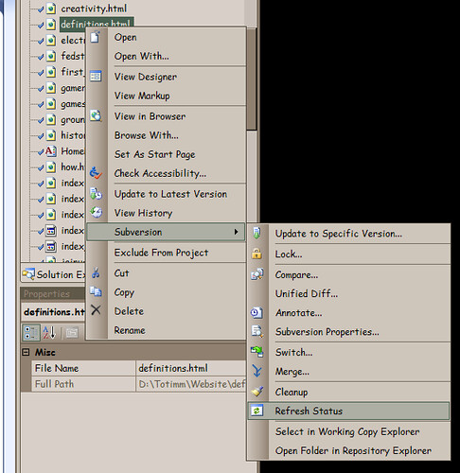
Task: Click the Property Pages icon in Properties toolbar
Action: tap(72, 333)
